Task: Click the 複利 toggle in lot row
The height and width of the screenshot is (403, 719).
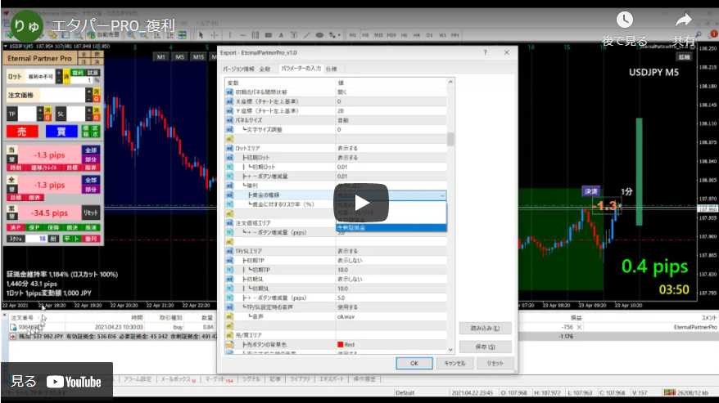Action: click(x=78, y=73)
